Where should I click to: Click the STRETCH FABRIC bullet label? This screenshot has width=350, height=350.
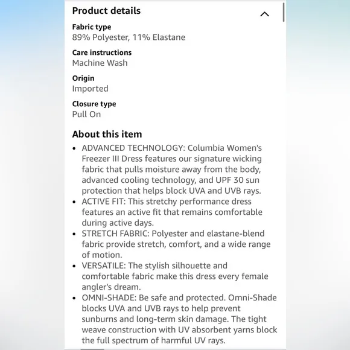116,234
